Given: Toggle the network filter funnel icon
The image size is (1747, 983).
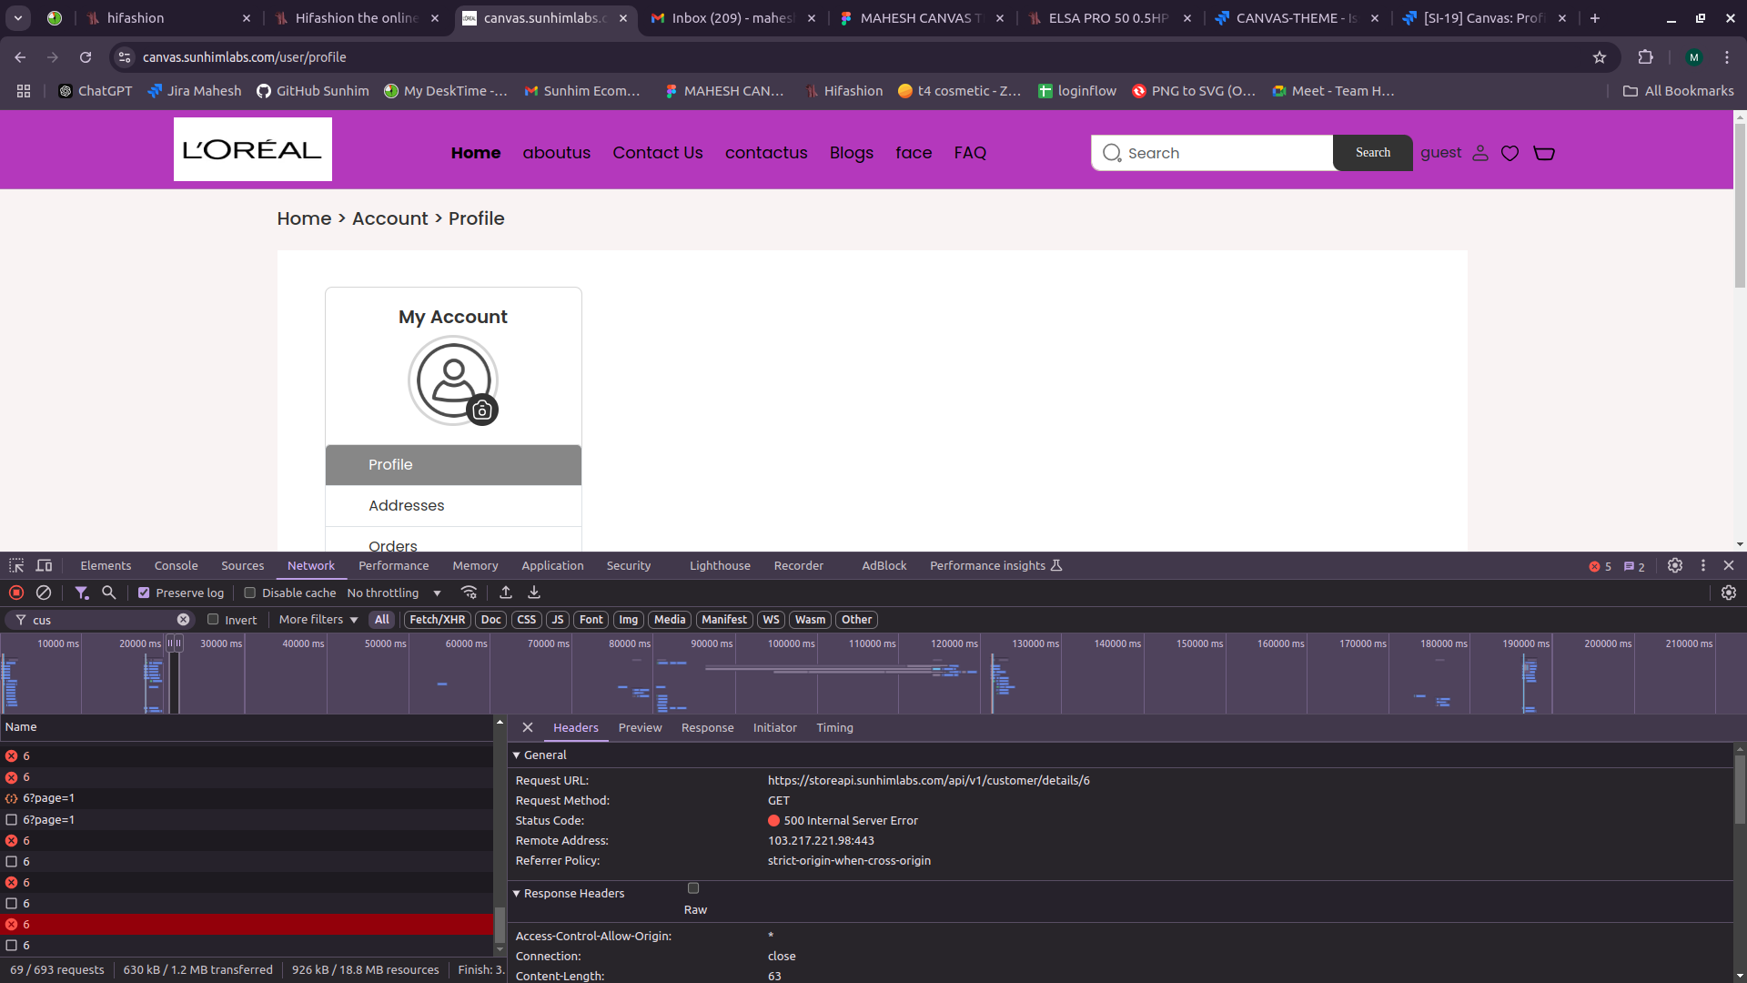Looking at the screenshot, I should pos(81,593).
